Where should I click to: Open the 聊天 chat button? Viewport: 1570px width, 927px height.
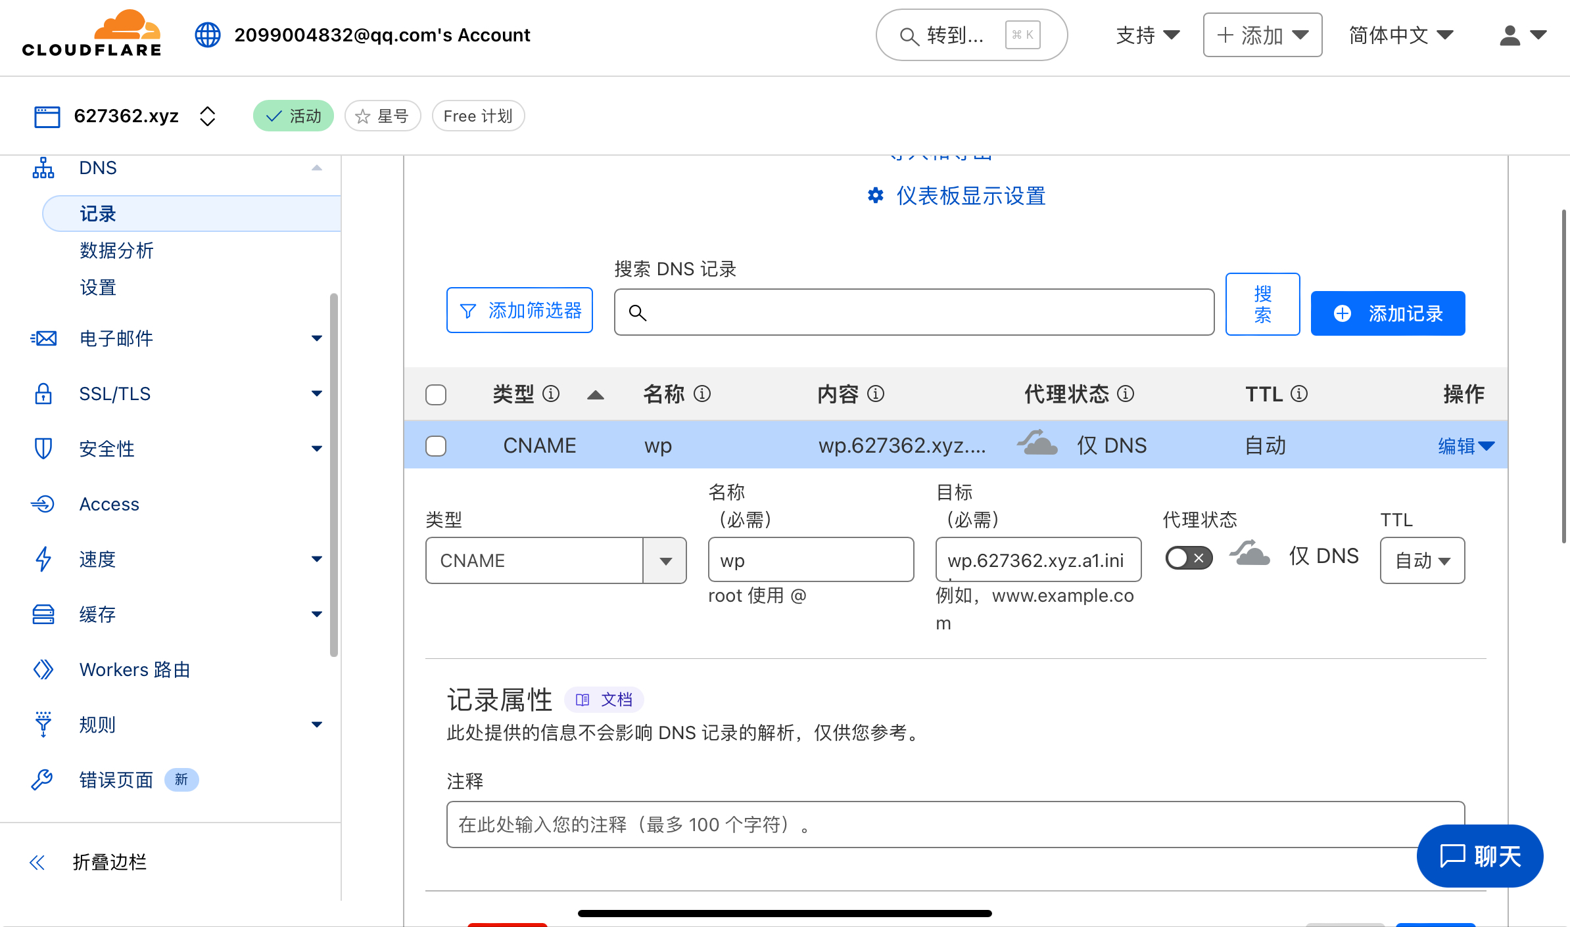[1480, 856]
